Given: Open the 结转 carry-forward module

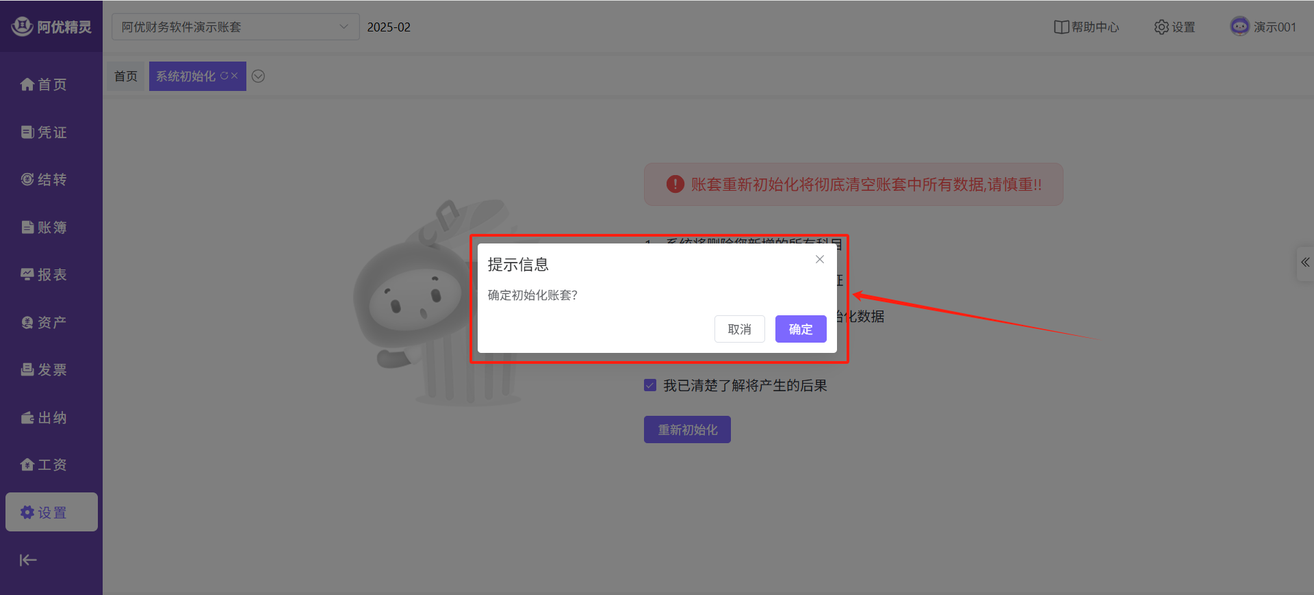Looking at the screenshot, I should pos(44,179).
